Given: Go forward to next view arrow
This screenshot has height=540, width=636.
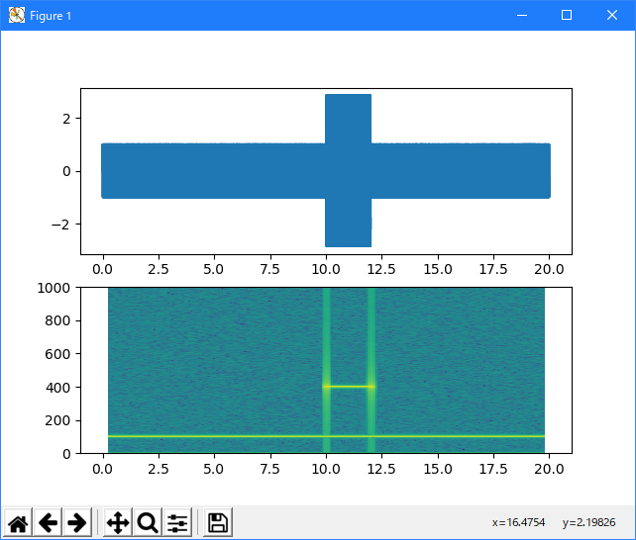Looking at the screenshot, I should click(77, 522).
